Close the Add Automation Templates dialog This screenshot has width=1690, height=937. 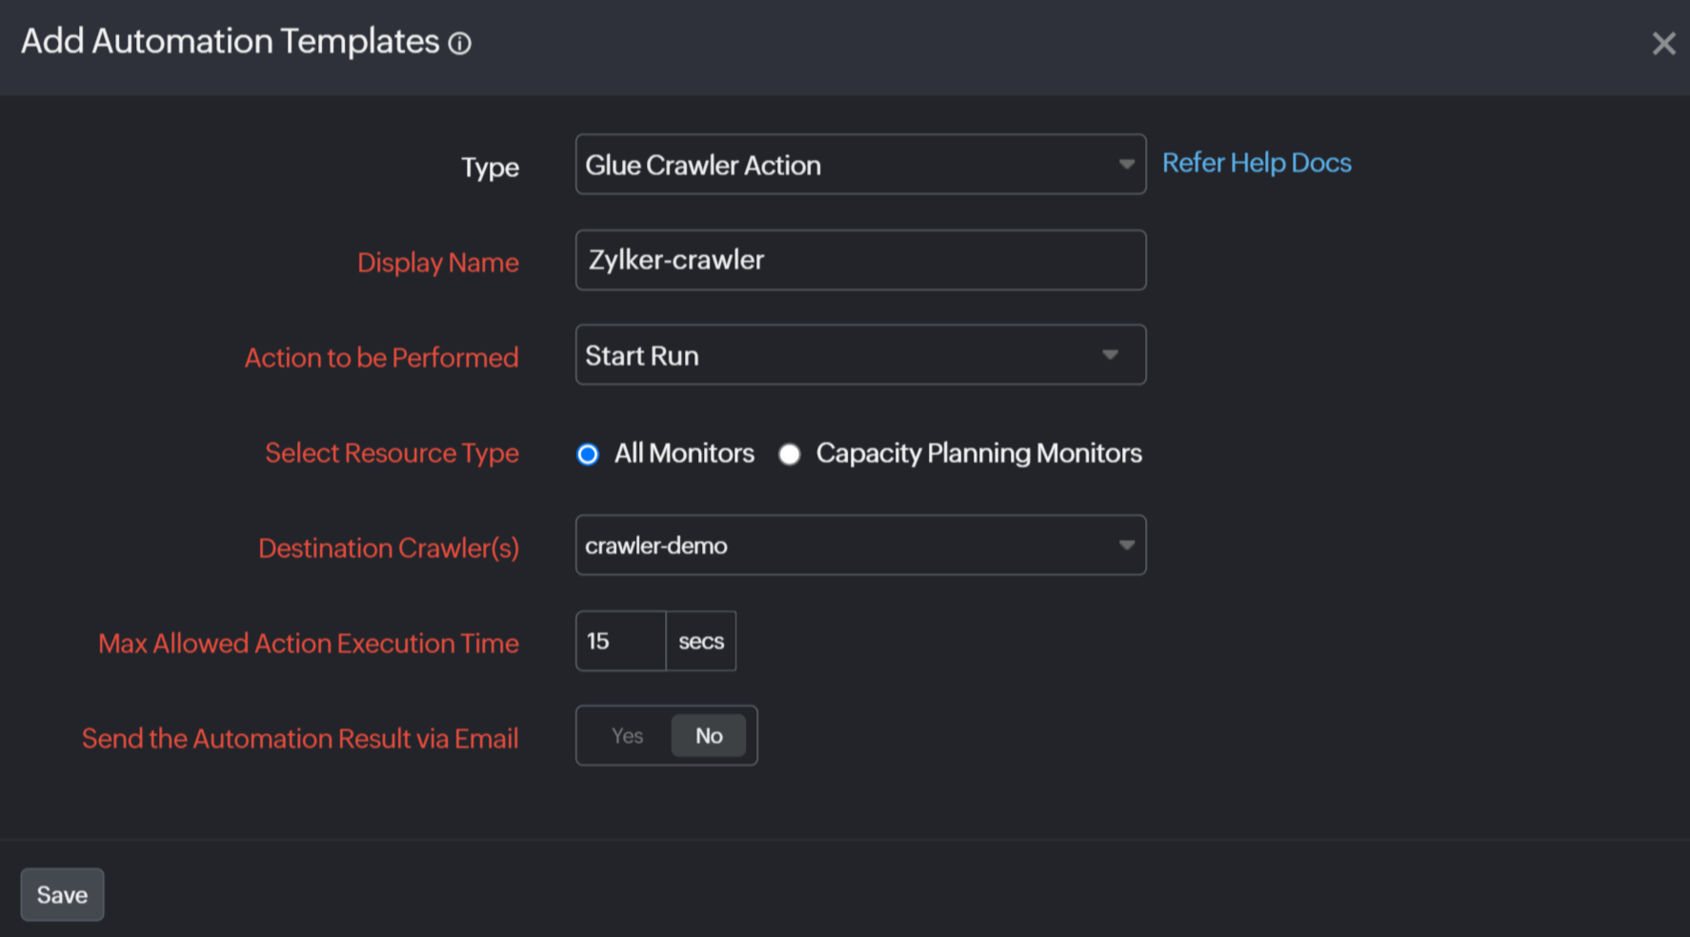pyautogui.click(x=1663, y=44)
